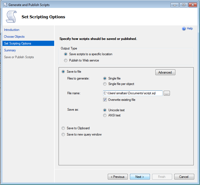The height and width of the screenshot is (185, 200).
Task: Select Save scripts to a specific location
Action: click(x=66, y=54)
